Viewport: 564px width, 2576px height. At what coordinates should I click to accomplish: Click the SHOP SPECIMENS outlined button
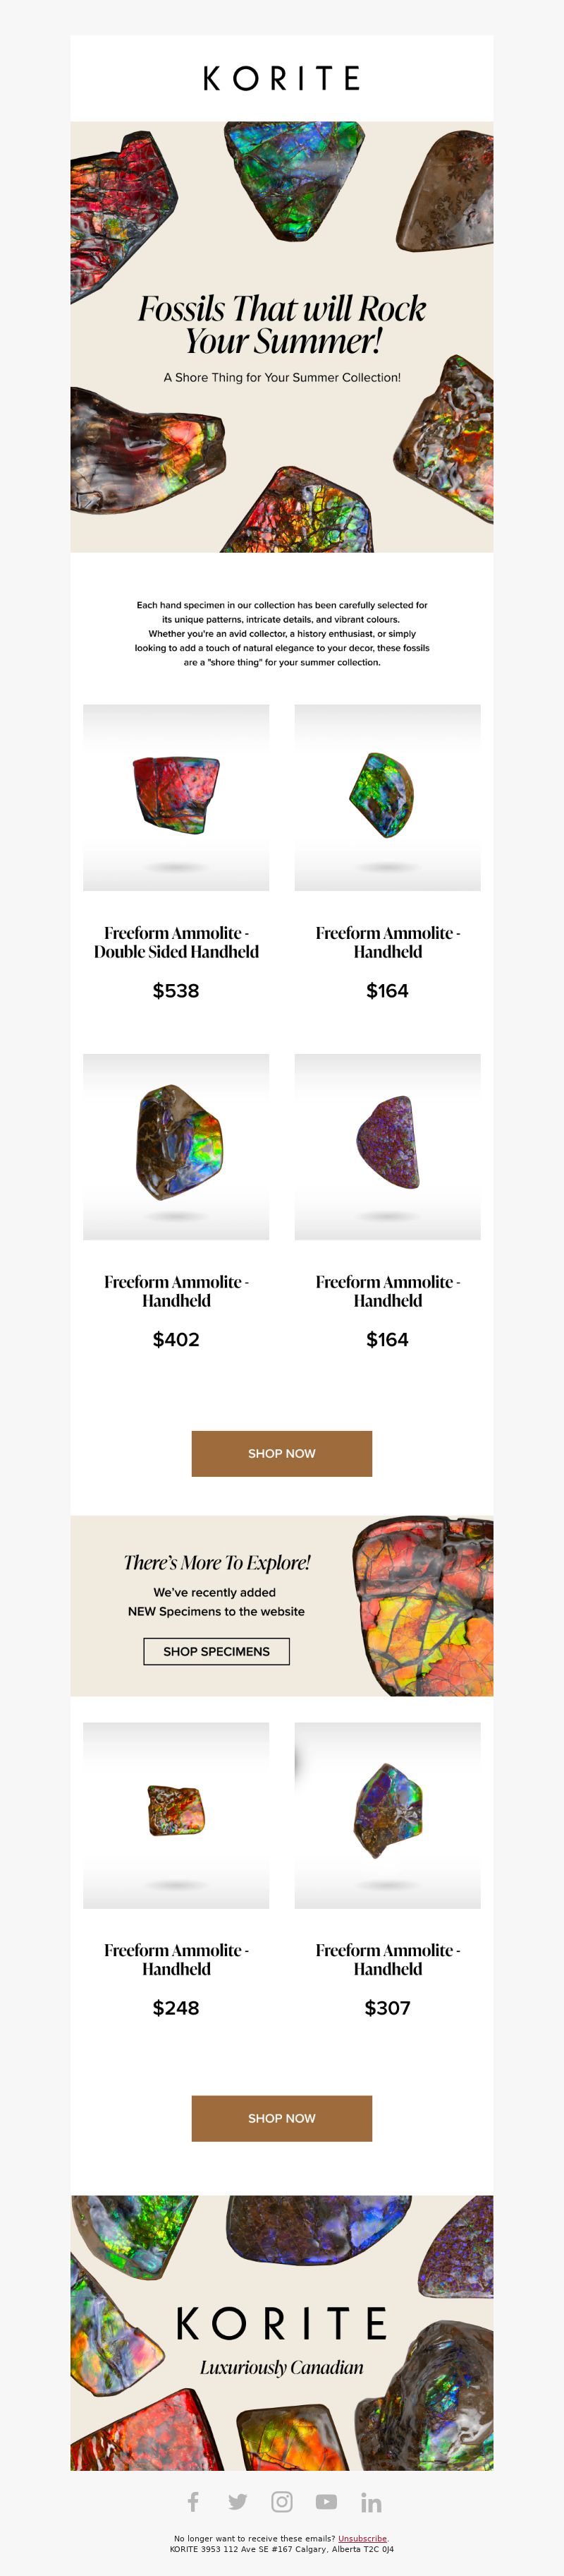(216, 1651)
